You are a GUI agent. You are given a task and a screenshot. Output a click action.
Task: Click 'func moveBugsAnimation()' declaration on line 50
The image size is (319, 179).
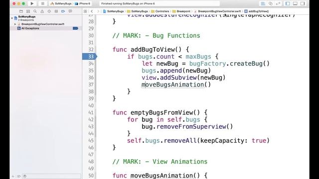pyautogui.click(x=160, y=176)
